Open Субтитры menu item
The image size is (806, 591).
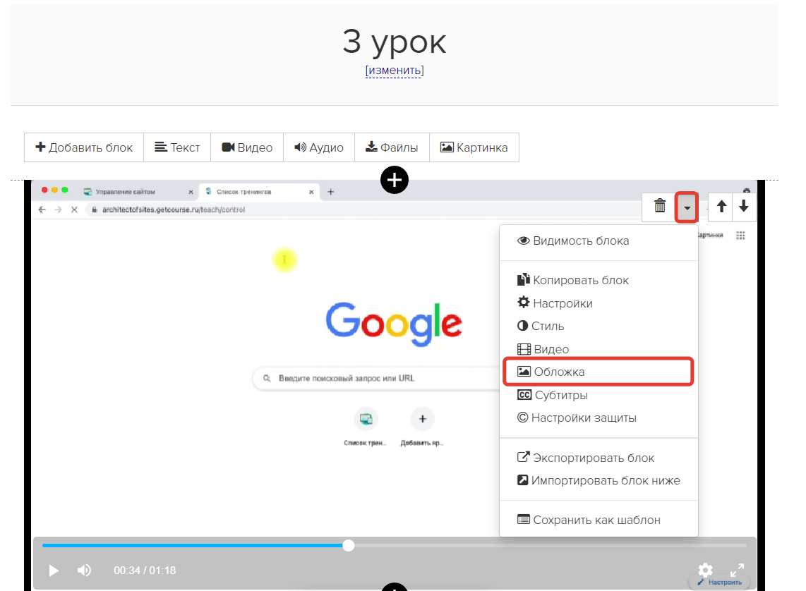click(x=599, y=396)
